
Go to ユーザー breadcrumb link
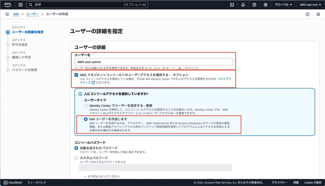pyautogui.click(x=32, y=14)
